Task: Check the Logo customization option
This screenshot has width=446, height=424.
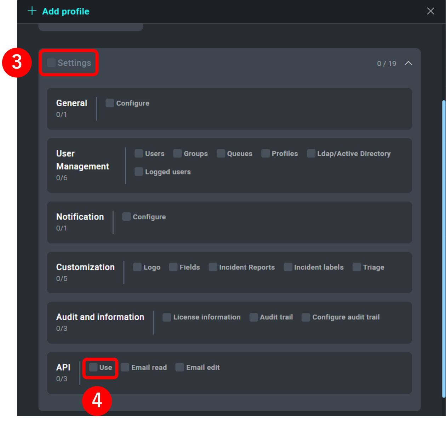Action: (x=137, y=267)
